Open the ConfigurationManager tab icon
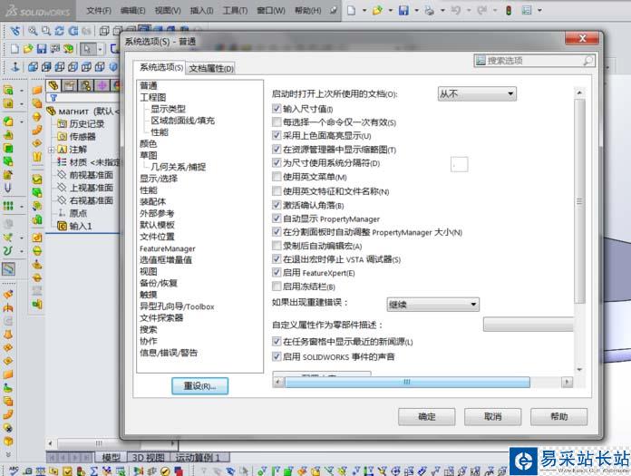This screenshot has height=476, width=631. tap(85, 85)
